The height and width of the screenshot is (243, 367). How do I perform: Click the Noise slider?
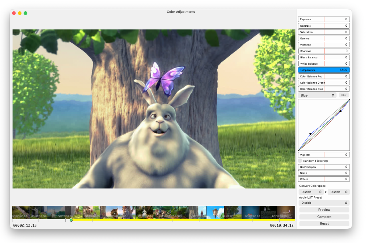coord(324,173)
